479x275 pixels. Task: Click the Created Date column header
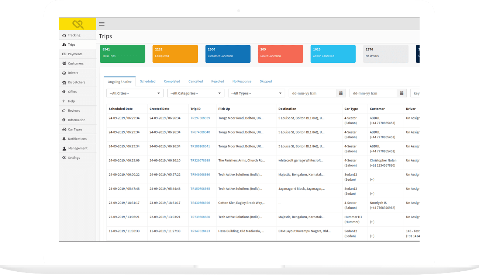pyautogui.click(x=159, y=109)
